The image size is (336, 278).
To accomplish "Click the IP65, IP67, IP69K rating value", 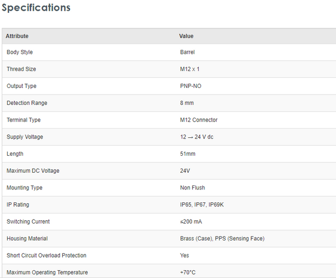I will pyautogui.click(x=202, y=205).
